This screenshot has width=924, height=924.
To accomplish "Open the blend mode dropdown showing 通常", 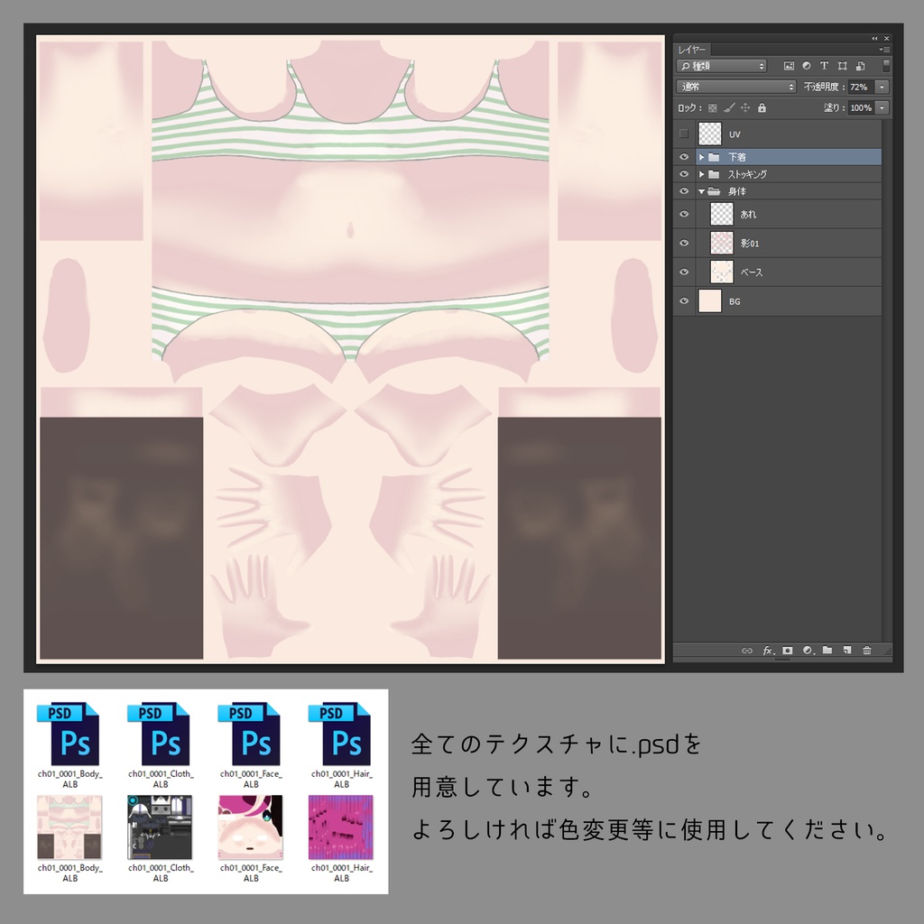I will point(735,86).
